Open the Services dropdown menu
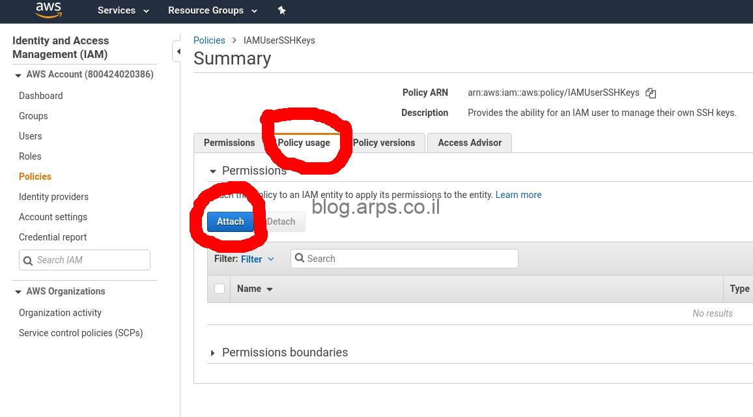 (x=123, y=10)
